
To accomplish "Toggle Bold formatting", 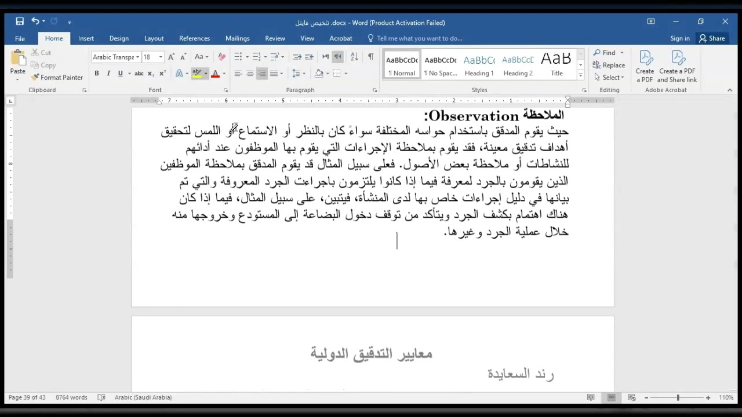I will (x=97, y=74).
